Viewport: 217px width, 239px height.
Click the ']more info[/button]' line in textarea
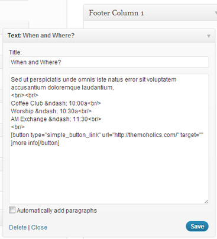pos(35,143)
